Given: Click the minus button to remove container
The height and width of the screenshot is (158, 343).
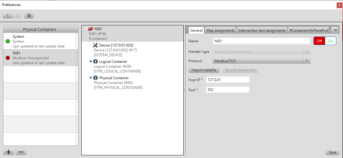Looking at the screenshot, I should pos(21,152).
